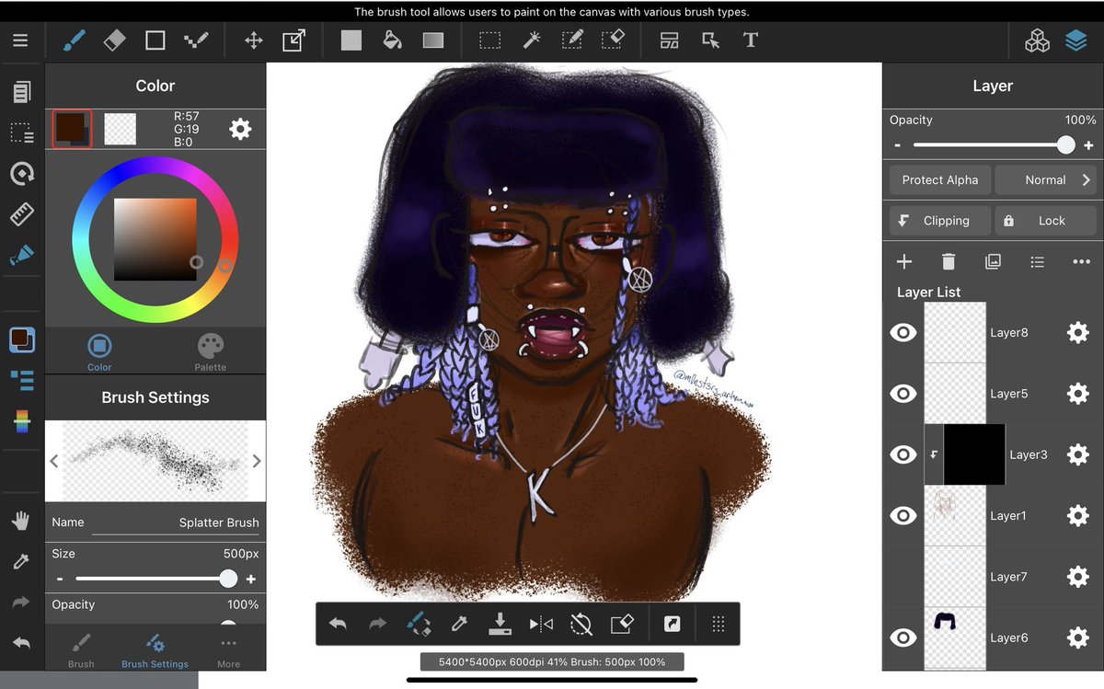Switch to Brush Settings tab
This screenshot has height=689, width=1104.
coord(155,650)
